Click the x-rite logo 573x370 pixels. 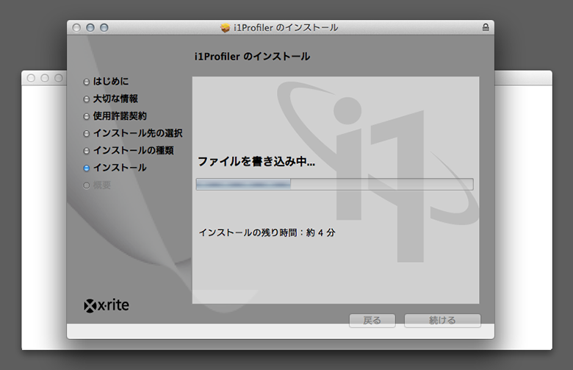tap(107, 305)
